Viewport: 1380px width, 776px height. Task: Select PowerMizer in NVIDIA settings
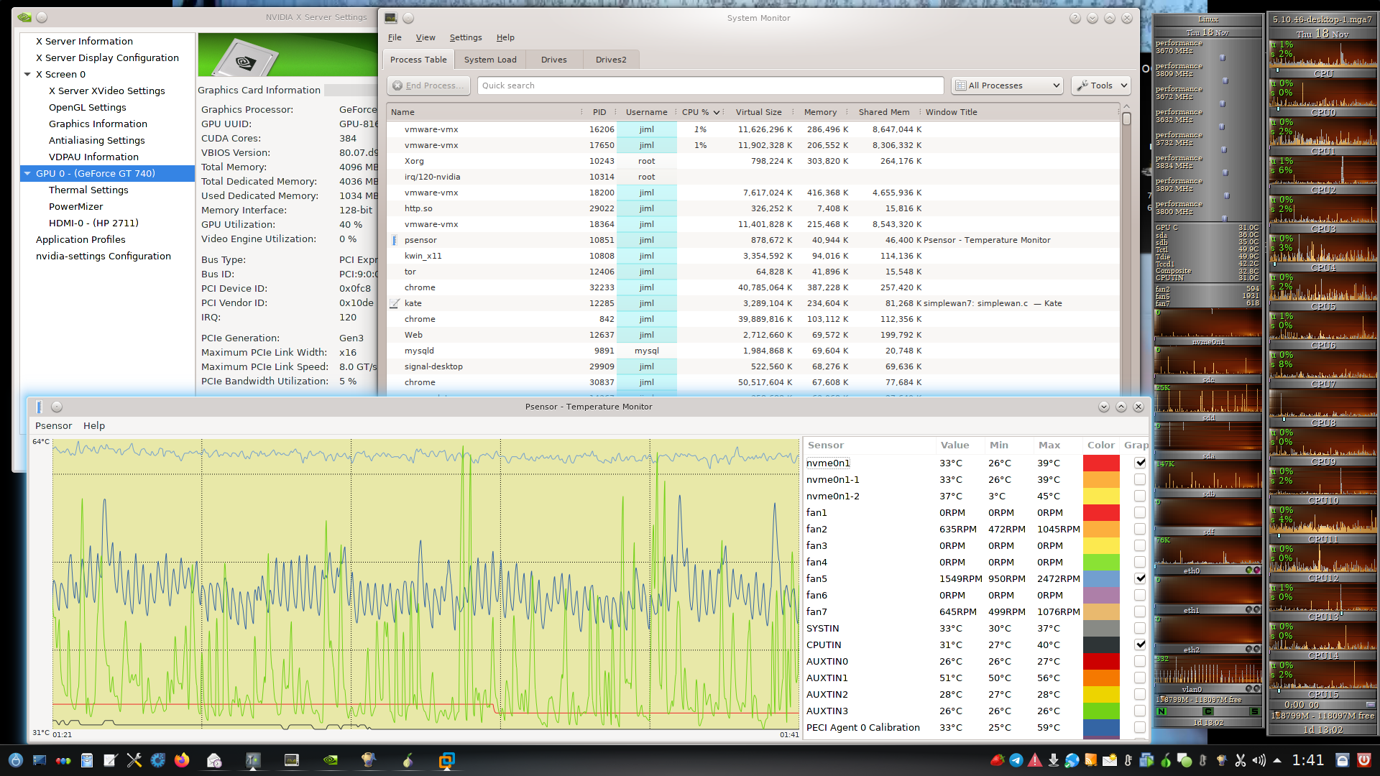[75, 206]
